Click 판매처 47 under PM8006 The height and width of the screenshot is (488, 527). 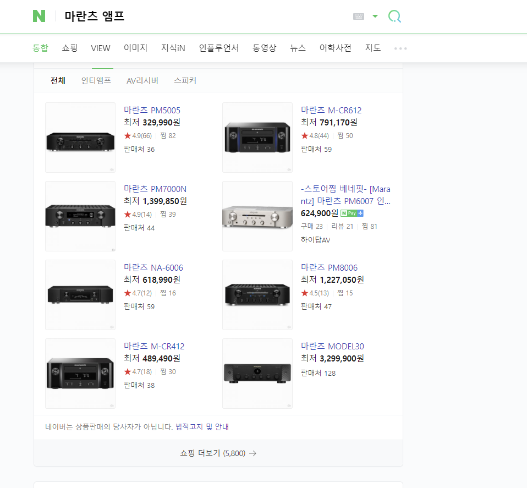pos(316,306)
